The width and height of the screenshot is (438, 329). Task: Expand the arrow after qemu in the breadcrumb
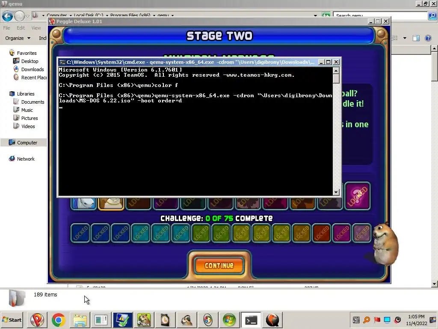point(172,15)
